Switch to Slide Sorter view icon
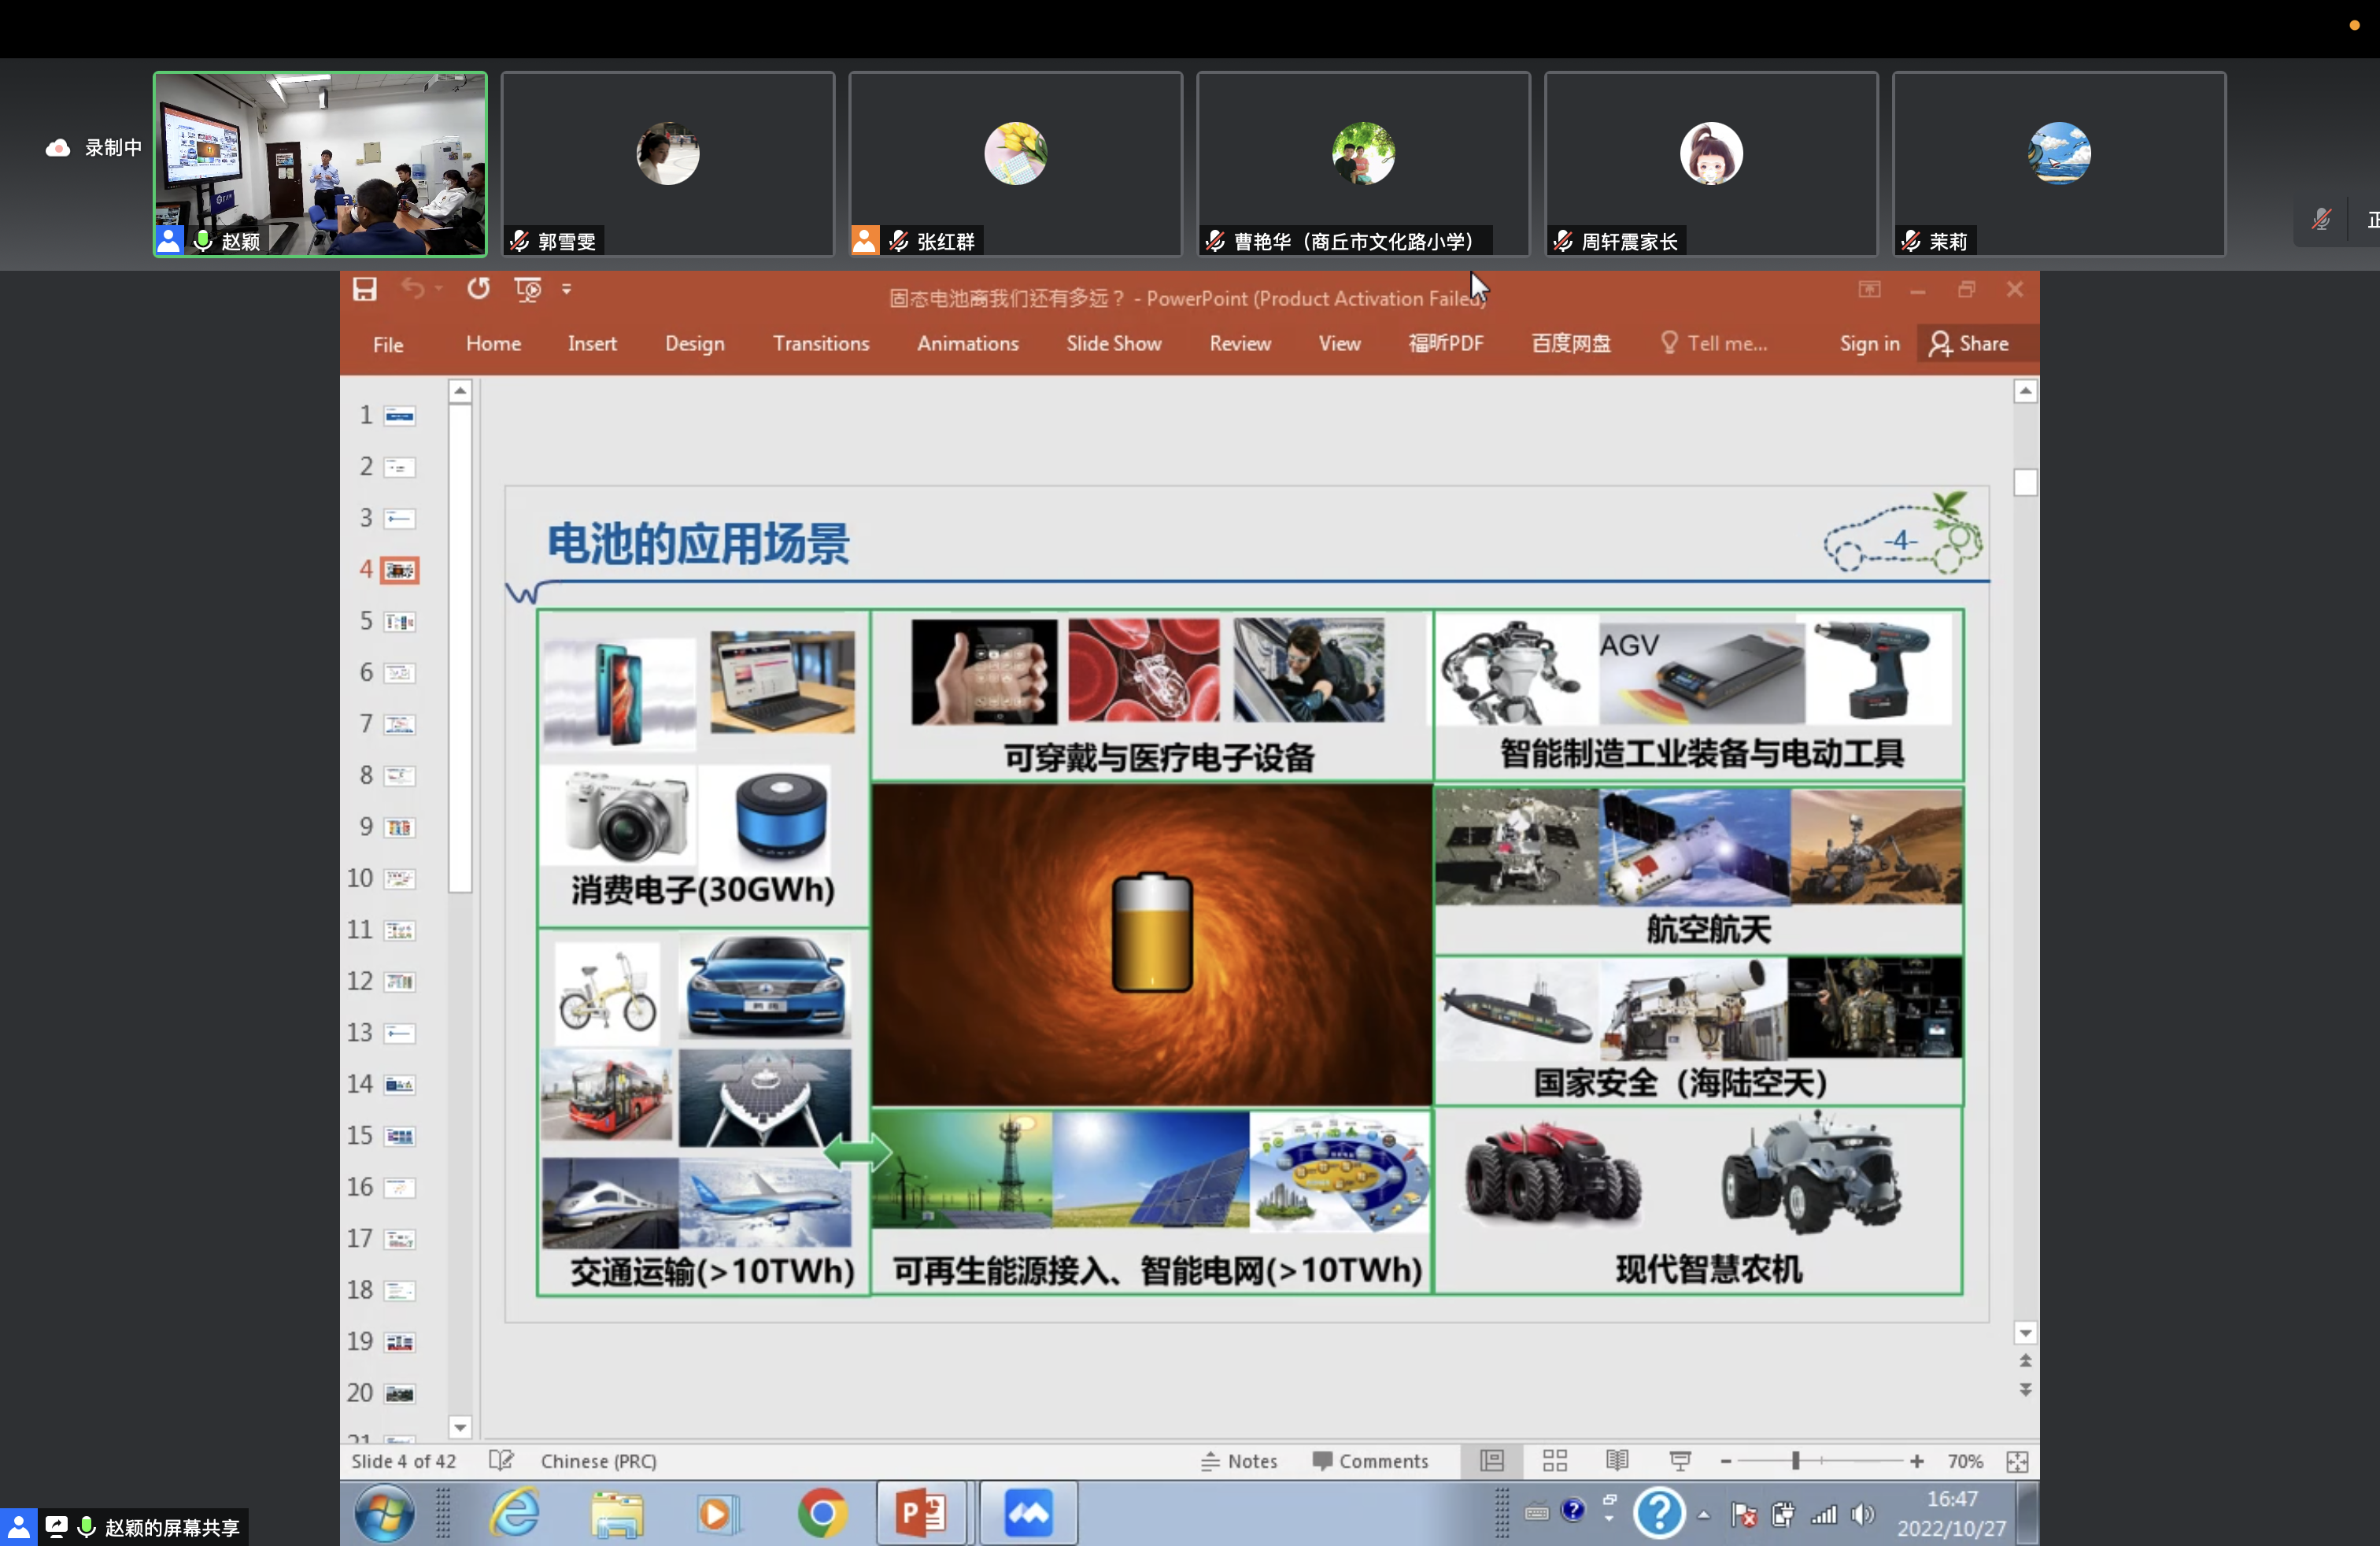The height and width of the screenshot is (1546, 2380). click(1555, 1461)
